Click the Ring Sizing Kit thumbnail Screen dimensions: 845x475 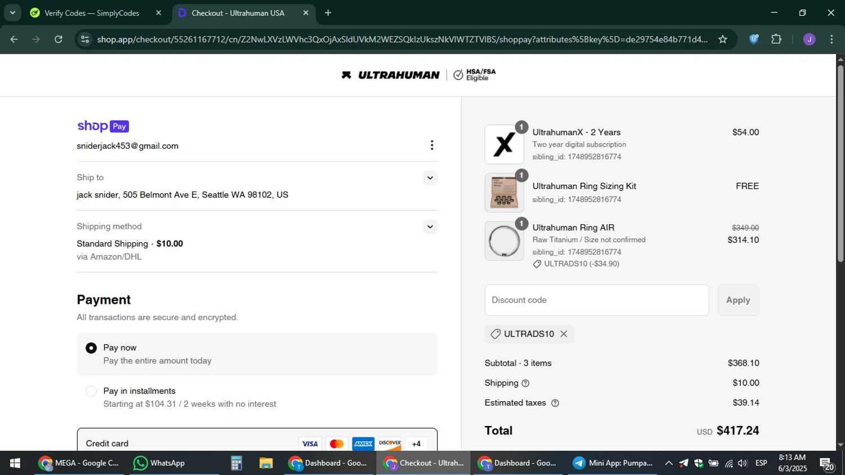(x=504, y=193)
